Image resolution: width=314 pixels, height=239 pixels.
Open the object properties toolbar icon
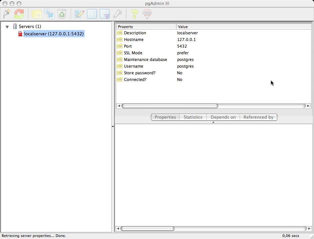(x=36, y=14)
